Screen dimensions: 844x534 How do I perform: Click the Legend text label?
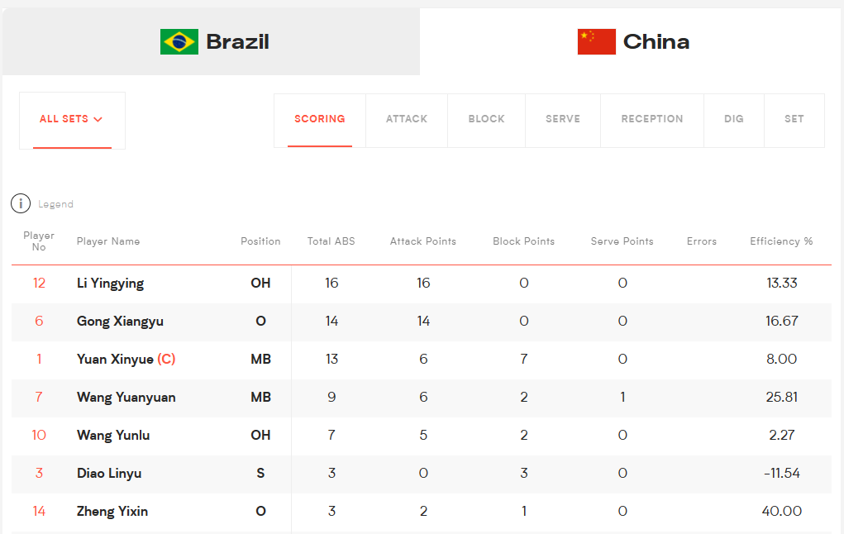click(55, 204)
